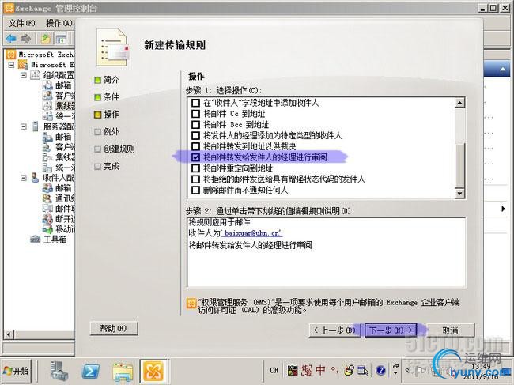
Task: Click the action center flag tray icon
Action: (x=419, y=371)
